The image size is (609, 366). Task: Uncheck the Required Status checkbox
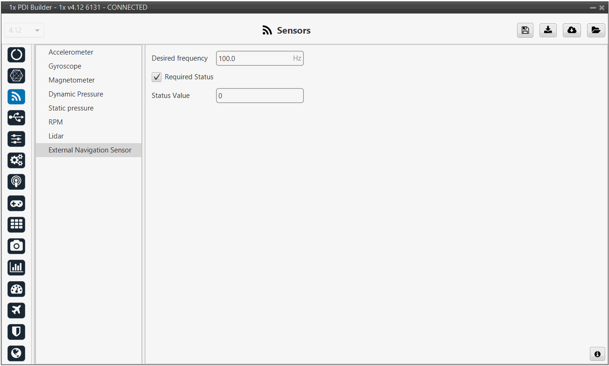coord(157,77)
